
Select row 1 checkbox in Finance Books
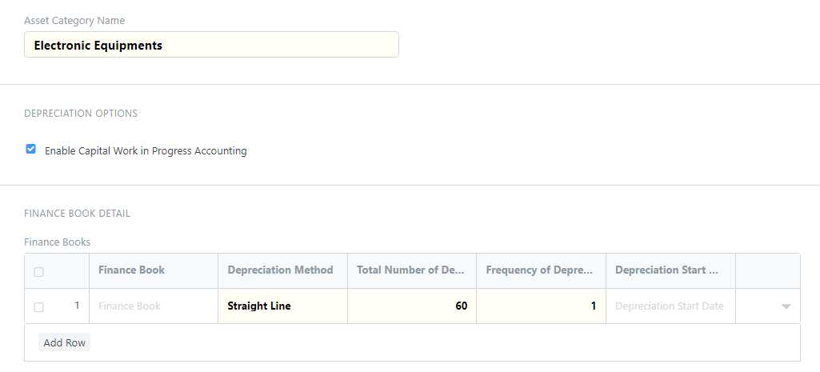(38, 307)
